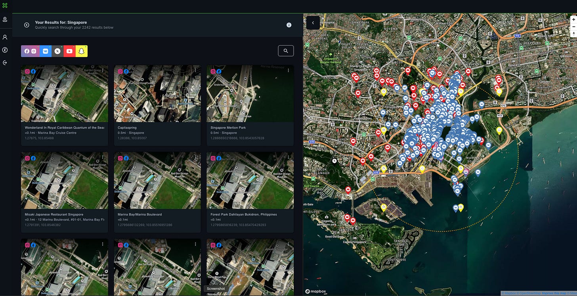Click red YouTube marker south of Keppel port
The image size is (577, 296).
point(348,190)
